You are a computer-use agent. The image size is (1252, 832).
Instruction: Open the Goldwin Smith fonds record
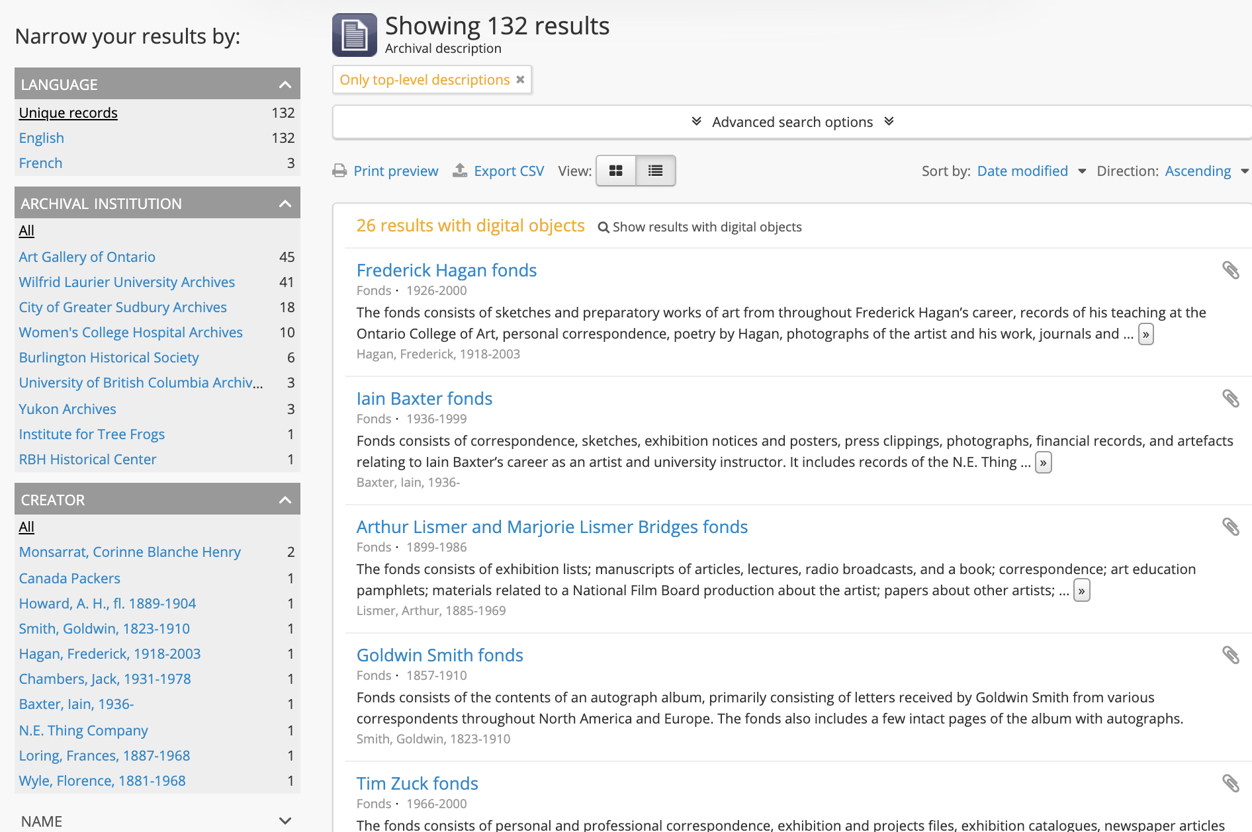pyautogui.click(x=439, y=655)
